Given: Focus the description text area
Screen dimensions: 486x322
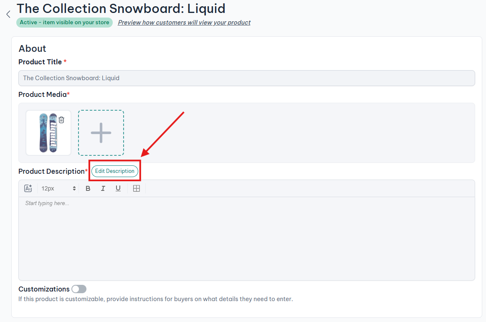Looking at the screenshot, I should click(246, 238).
